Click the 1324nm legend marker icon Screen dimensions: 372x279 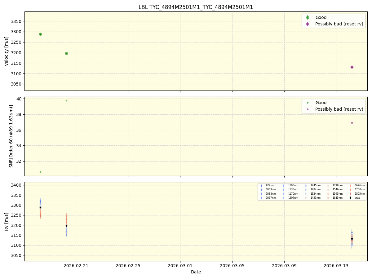[306, 193]
